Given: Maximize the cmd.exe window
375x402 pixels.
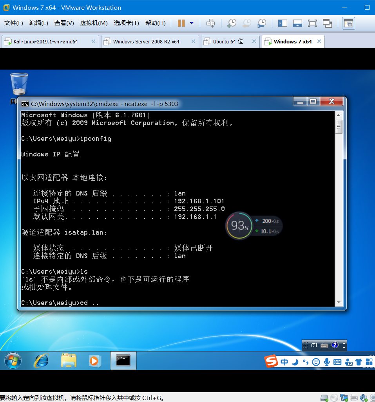Looking at the screenshot, I should 313,102.
